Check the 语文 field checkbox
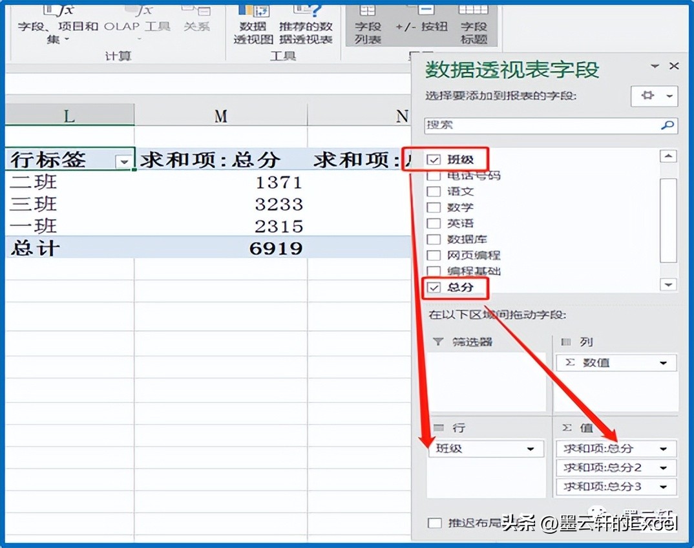This screenshot has height=548, width=694. click(434, 192)
